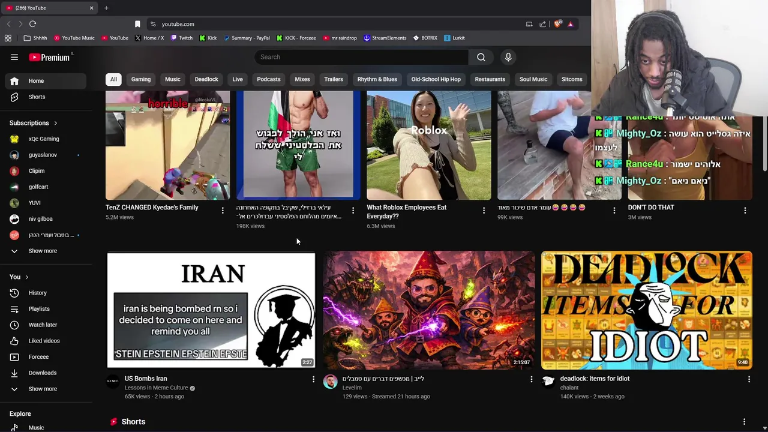Open Twitch bookmark in bookmarks bar
This screenshot has height=432, width=768.
coord(182,38)
